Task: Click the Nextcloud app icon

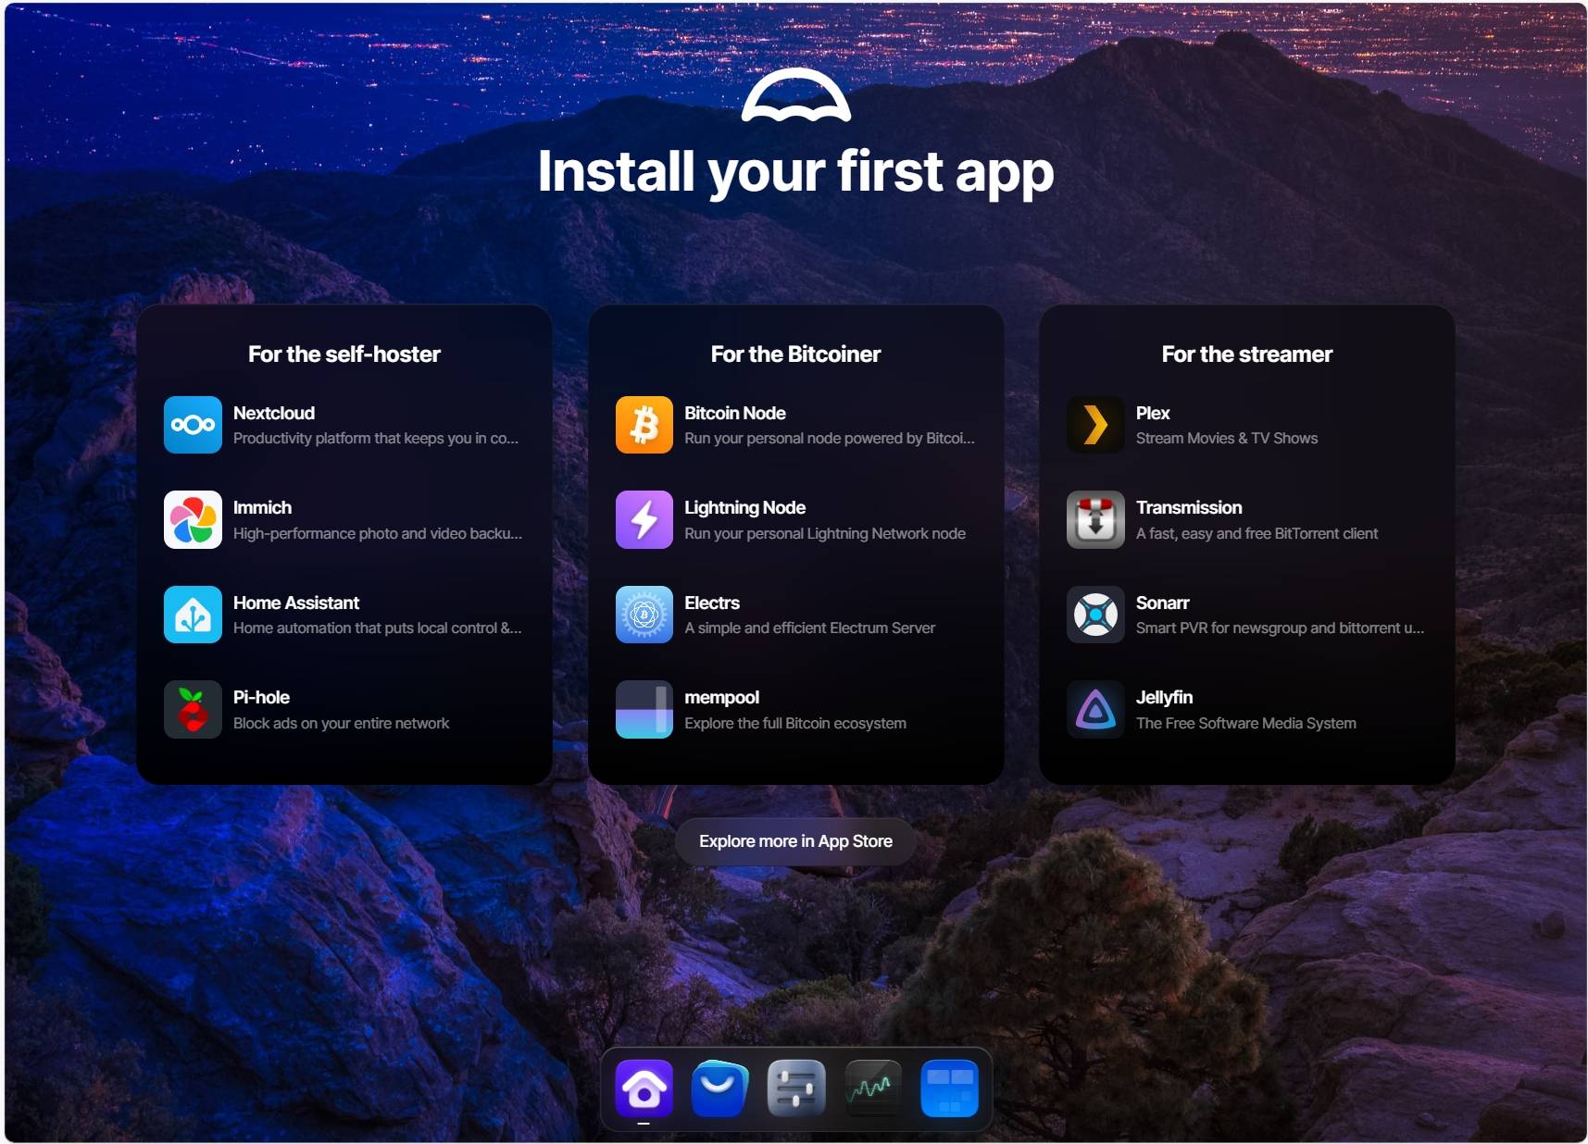Action: 193,425
